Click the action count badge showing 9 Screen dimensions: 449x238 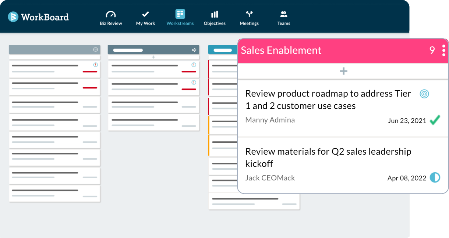tap(432, 50)
